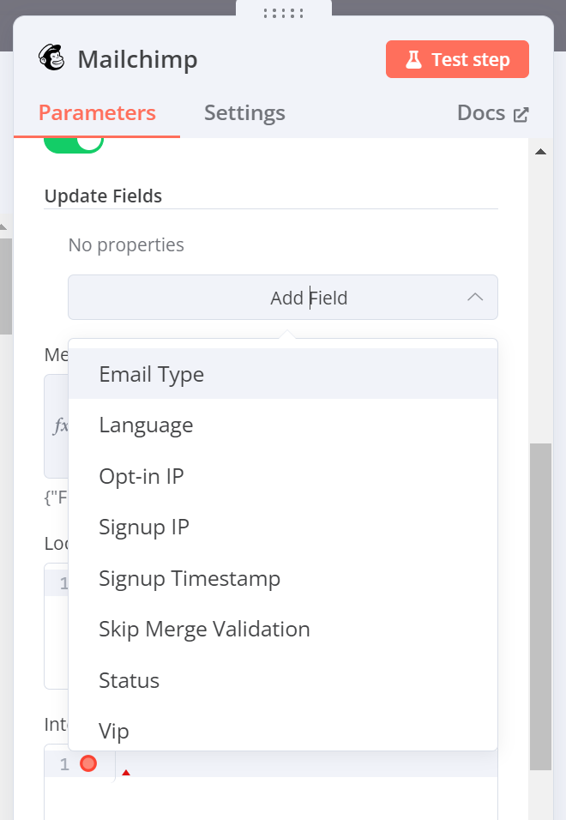This screenshot has height=820, width=566.
Task: Click the fx expression icon
Action: tap(60, 425)
